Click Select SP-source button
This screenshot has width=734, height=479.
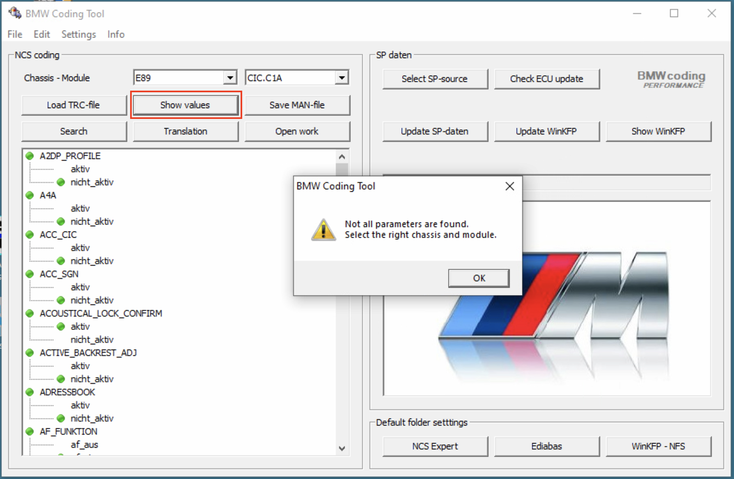435,79
